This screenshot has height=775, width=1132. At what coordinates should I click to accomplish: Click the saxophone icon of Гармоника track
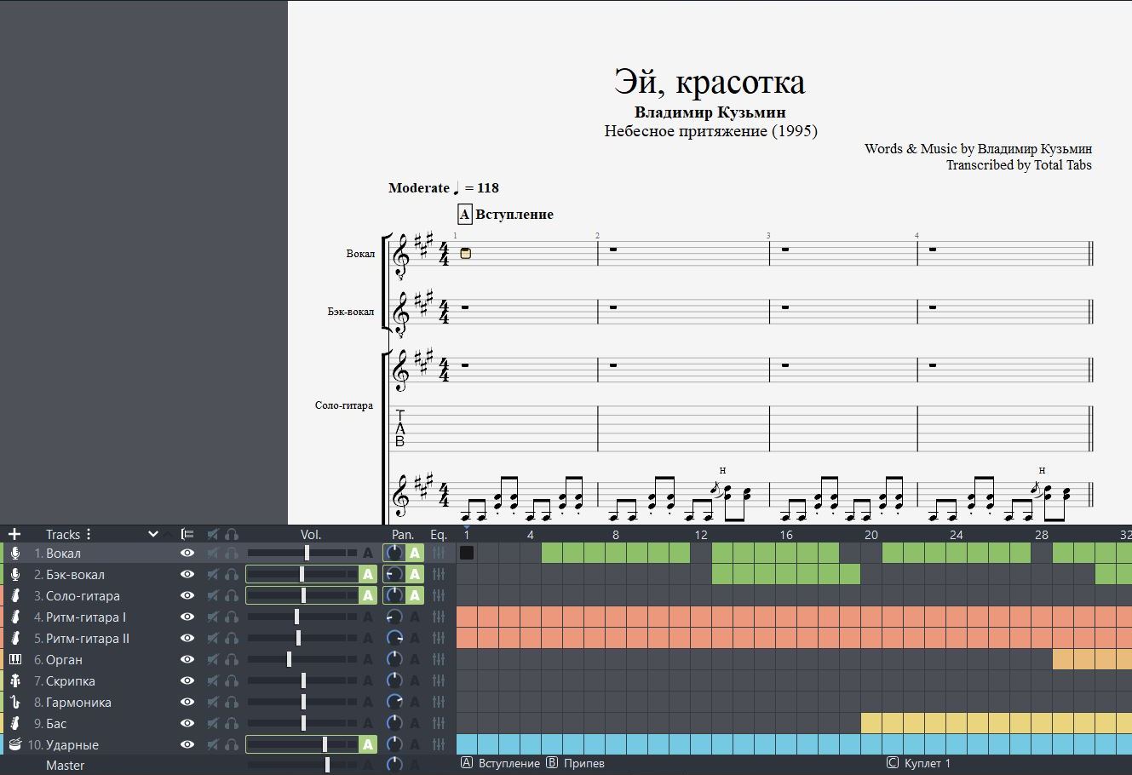[x=15, y=702]
